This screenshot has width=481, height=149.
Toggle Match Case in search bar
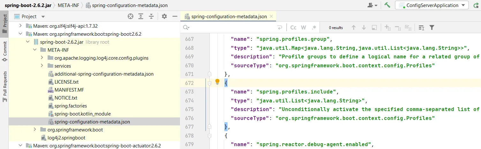tap(293, 27)
